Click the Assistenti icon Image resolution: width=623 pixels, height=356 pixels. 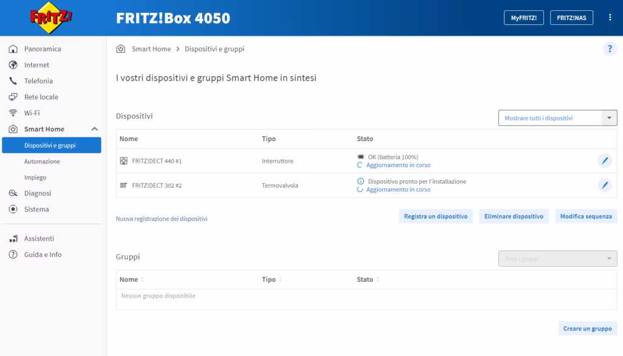13,239
